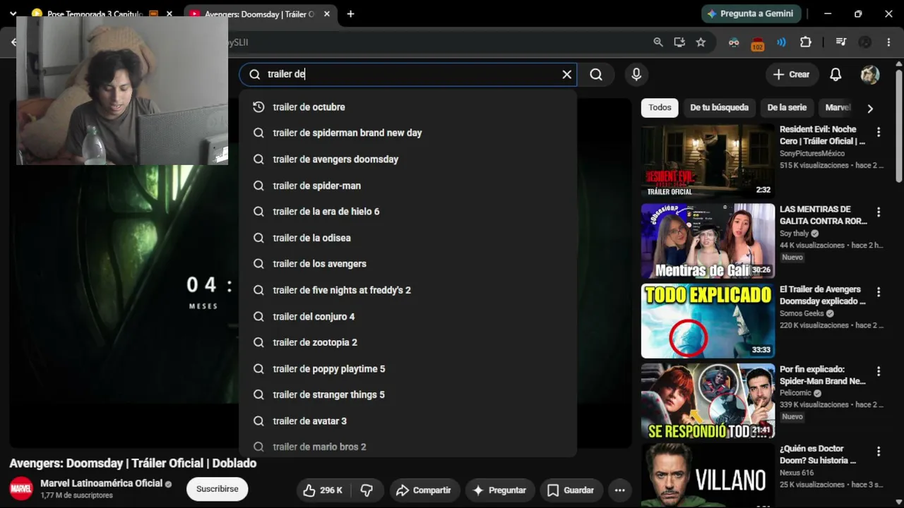Choose suggestion 'trailer de poppy playtime 5'

[408, 369]
